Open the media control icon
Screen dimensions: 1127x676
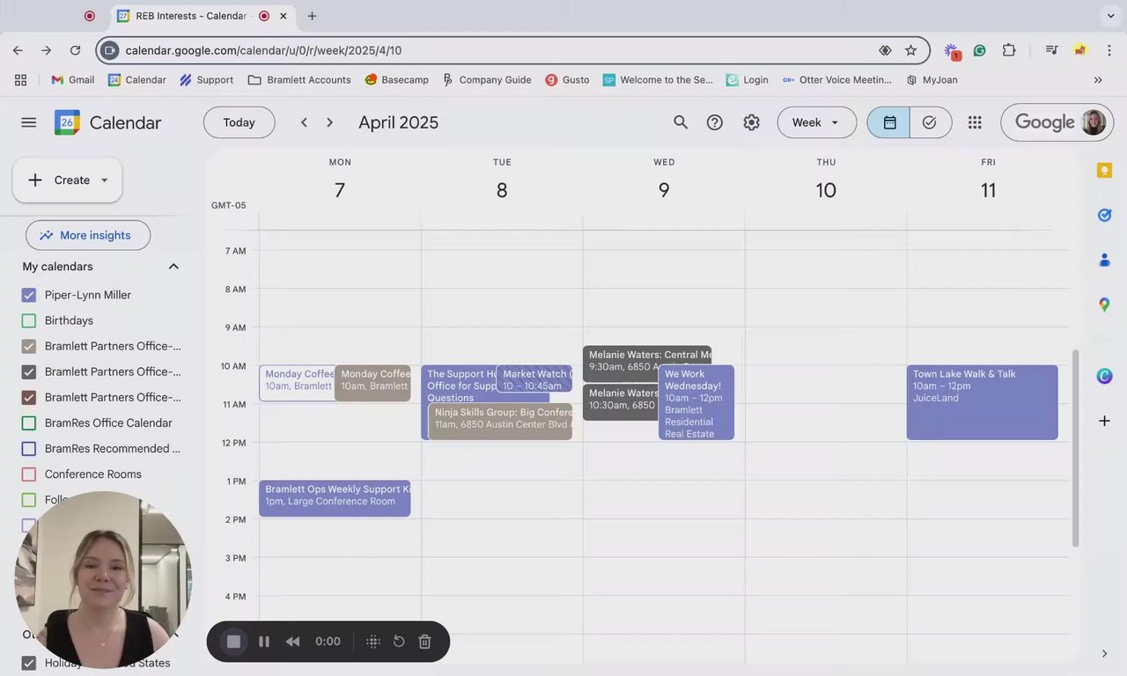[1051, 50]
